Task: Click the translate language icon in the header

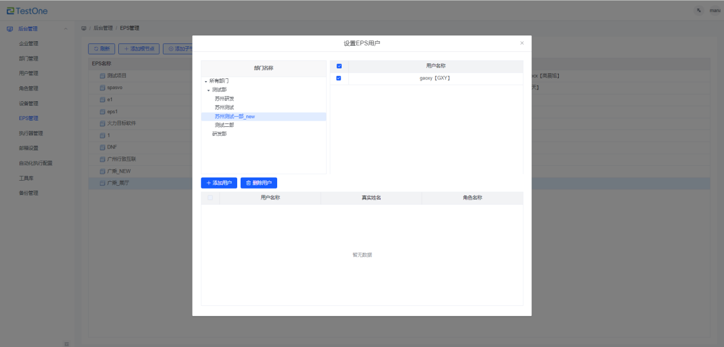Action: pos(698,10)
